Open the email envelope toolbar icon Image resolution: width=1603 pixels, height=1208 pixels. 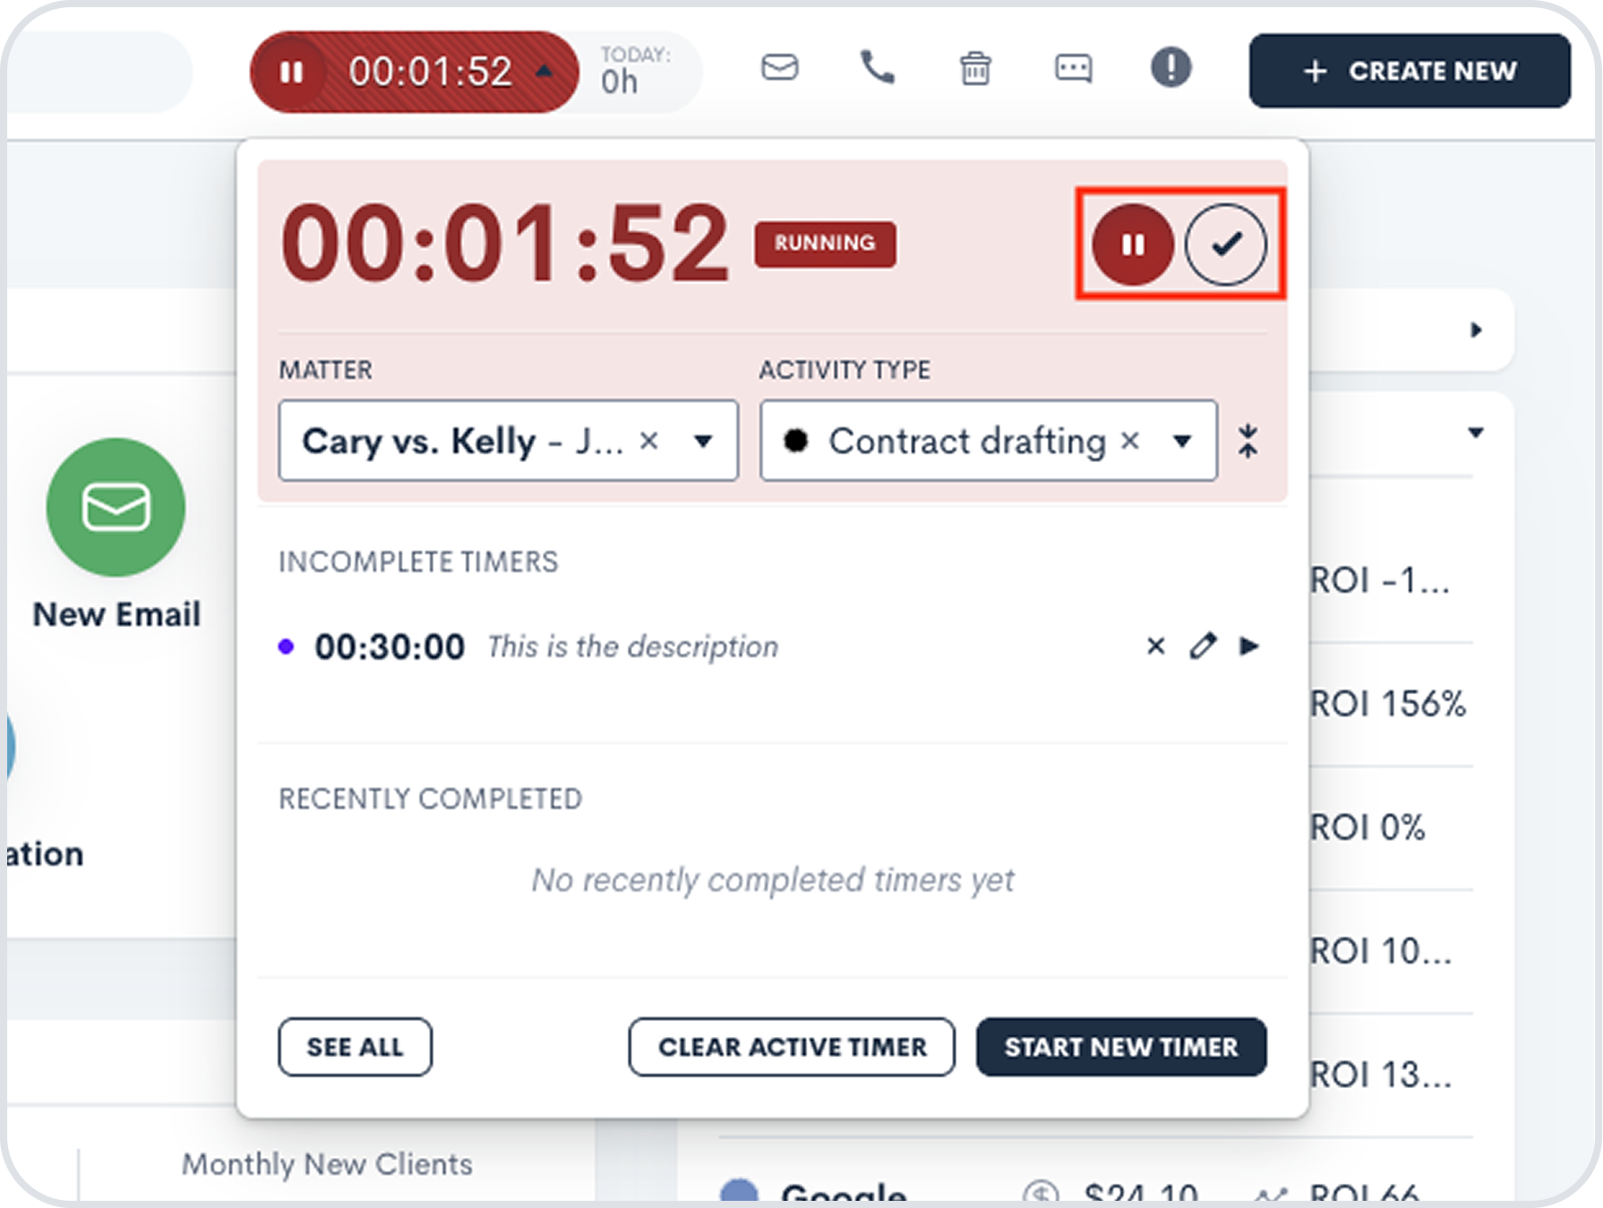click(x=779, y=68)
